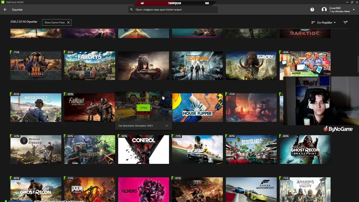Viewport: 359px width, 202px height.
Task: Open Forza Motorsport game tile
Action: pos(251,189)
